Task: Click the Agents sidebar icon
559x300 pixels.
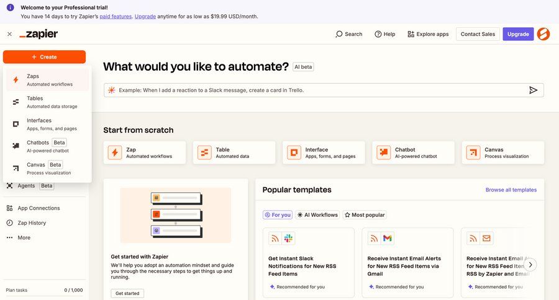Action: [x=9, y=186]
